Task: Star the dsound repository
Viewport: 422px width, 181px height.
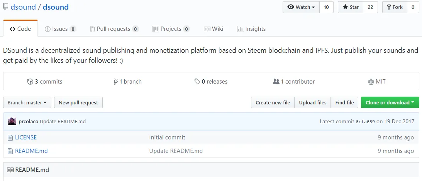Action: coord(351,7)
